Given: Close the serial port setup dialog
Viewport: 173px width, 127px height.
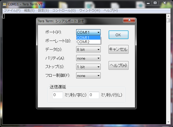Looking at the screenshot, I should [129, 20].
